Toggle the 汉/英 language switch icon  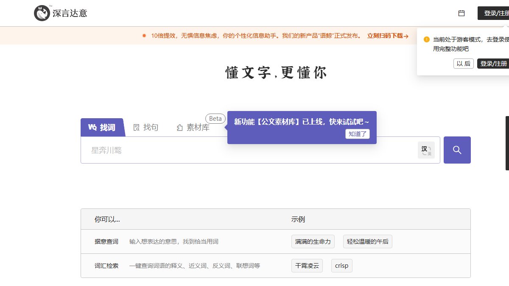point(426,150)
